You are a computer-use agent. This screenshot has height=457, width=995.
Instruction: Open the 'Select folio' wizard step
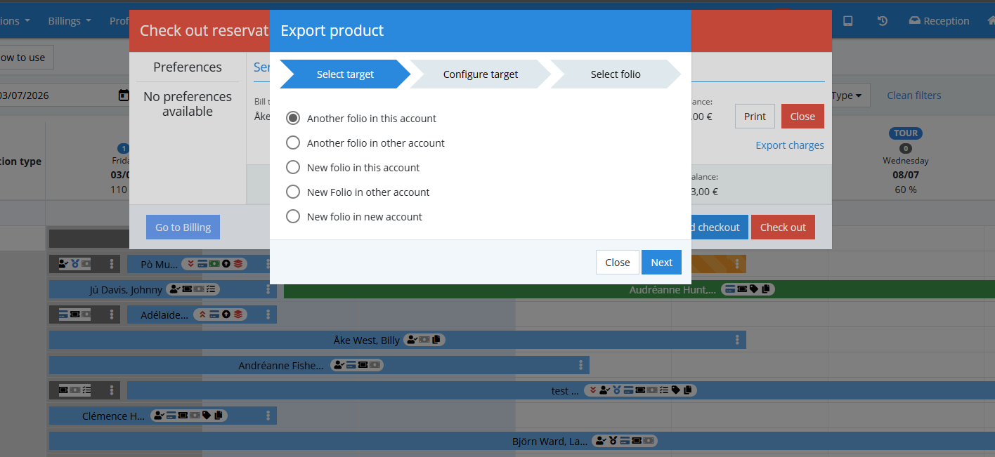(616, 74)
